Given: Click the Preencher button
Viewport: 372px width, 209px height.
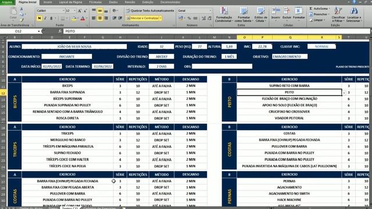Looking at the screenshot, I should (319, 14).
